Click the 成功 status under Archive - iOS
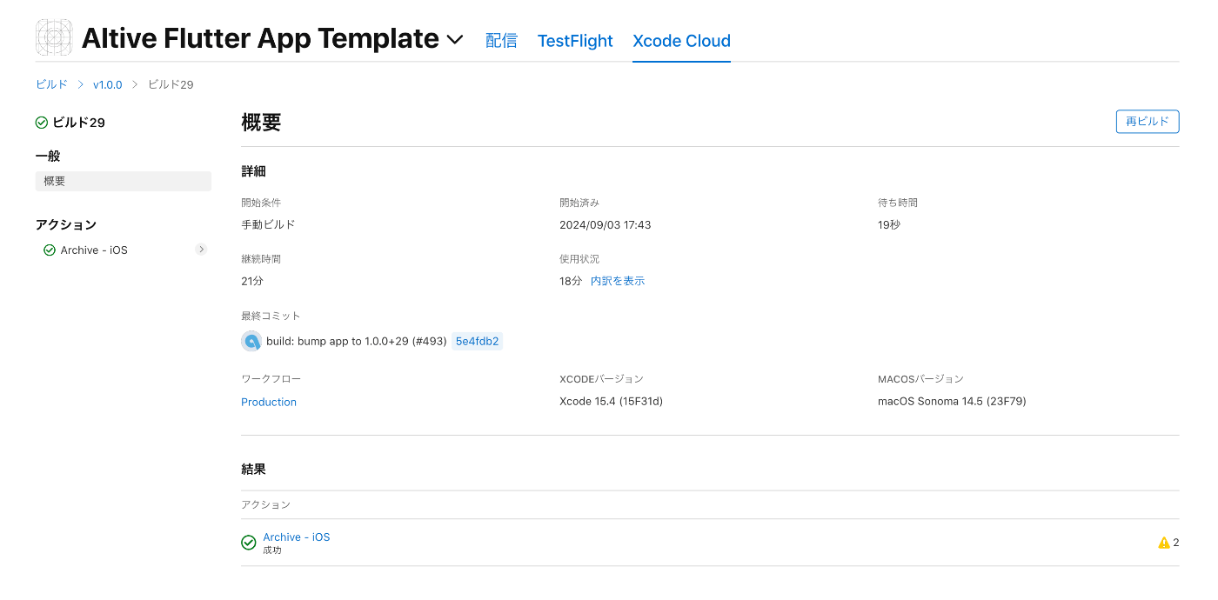This screenshot has width=1218, height=600. 272,550
